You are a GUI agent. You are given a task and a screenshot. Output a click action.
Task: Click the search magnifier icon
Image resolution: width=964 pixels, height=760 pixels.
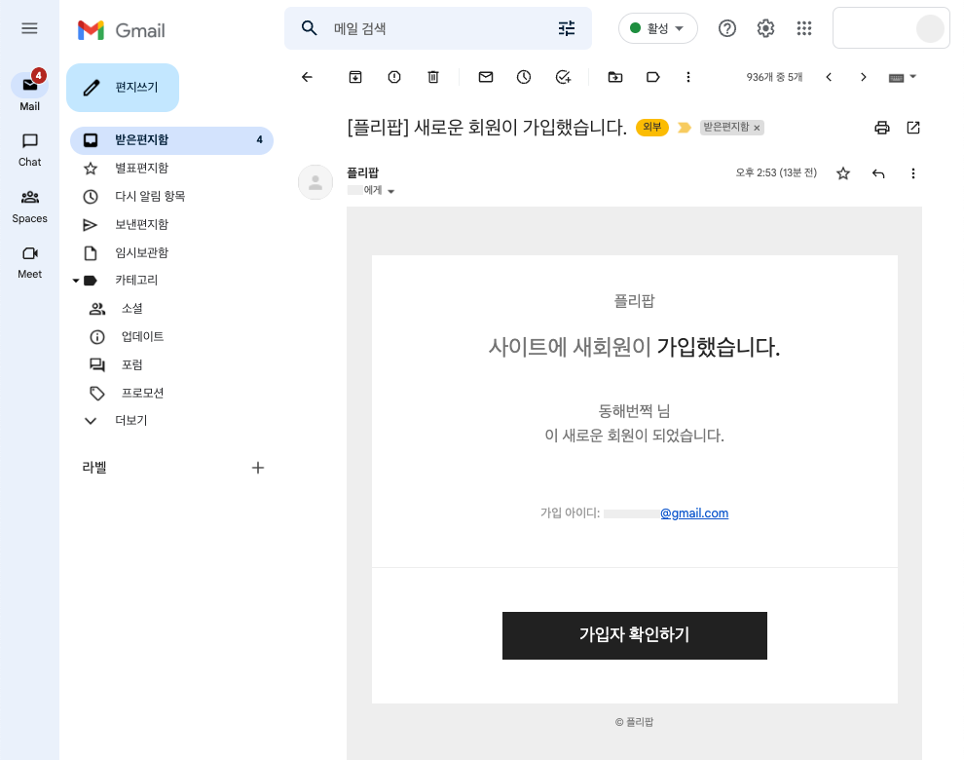click(x=309, y=28)
